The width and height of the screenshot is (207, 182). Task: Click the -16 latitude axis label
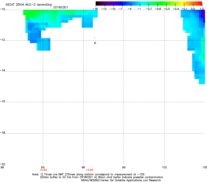(3, 101)
